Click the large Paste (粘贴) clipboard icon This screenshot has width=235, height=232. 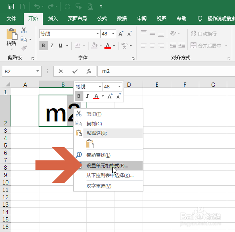point(12,34)
